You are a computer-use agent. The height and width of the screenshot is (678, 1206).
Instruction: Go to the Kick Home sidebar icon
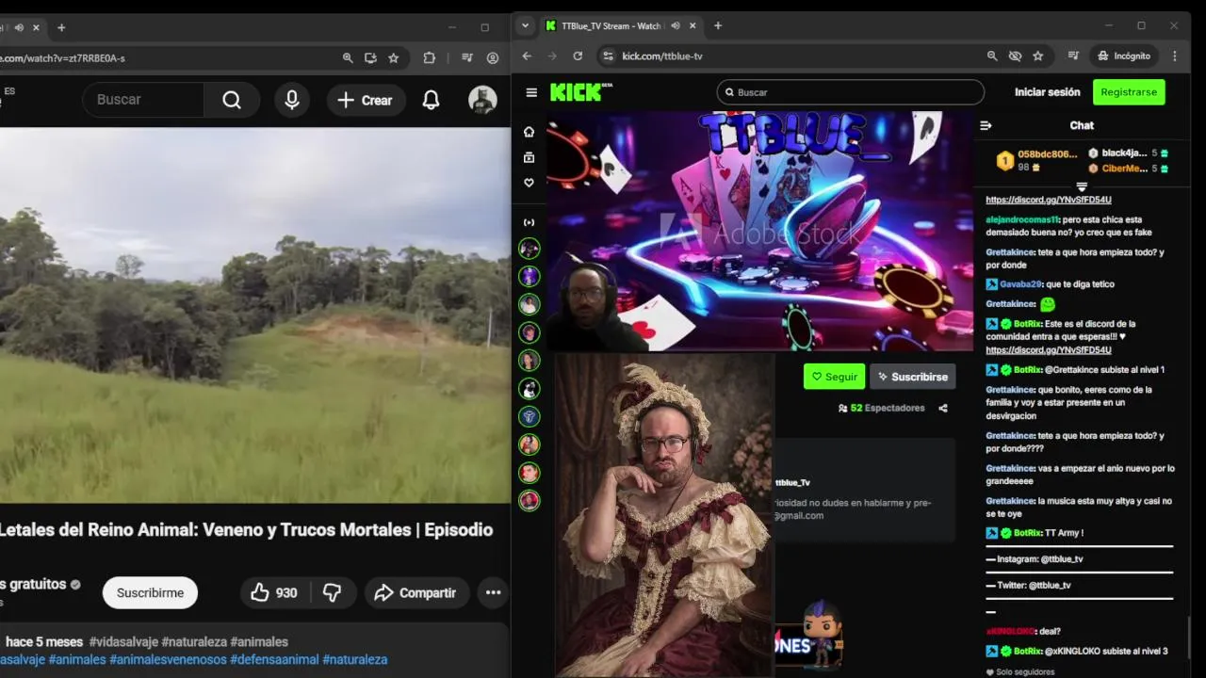(530, 132)
